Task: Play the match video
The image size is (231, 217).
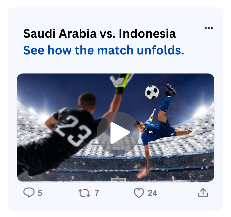Action: point(118,133)
